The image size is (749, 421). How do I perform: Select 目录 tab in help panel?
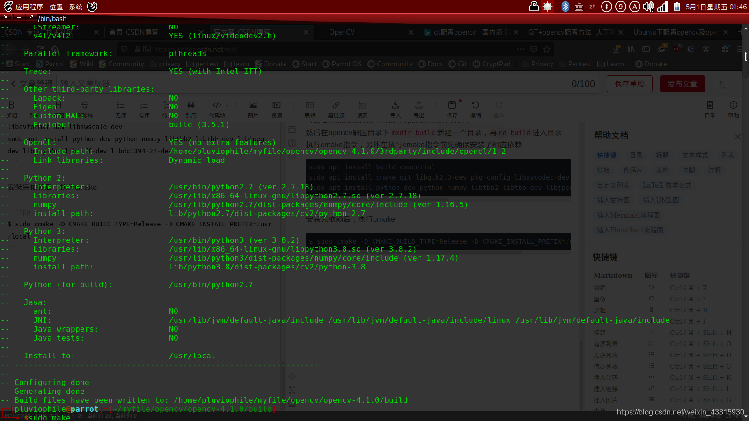[636, 155]
